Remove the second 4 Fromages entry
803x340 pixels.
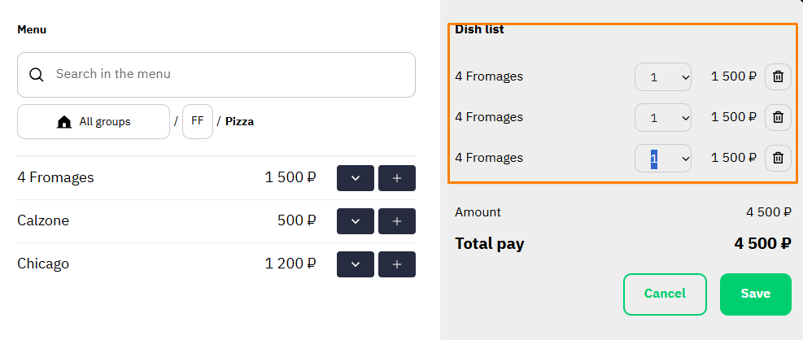pyautogui.click(x=778, y=117)
